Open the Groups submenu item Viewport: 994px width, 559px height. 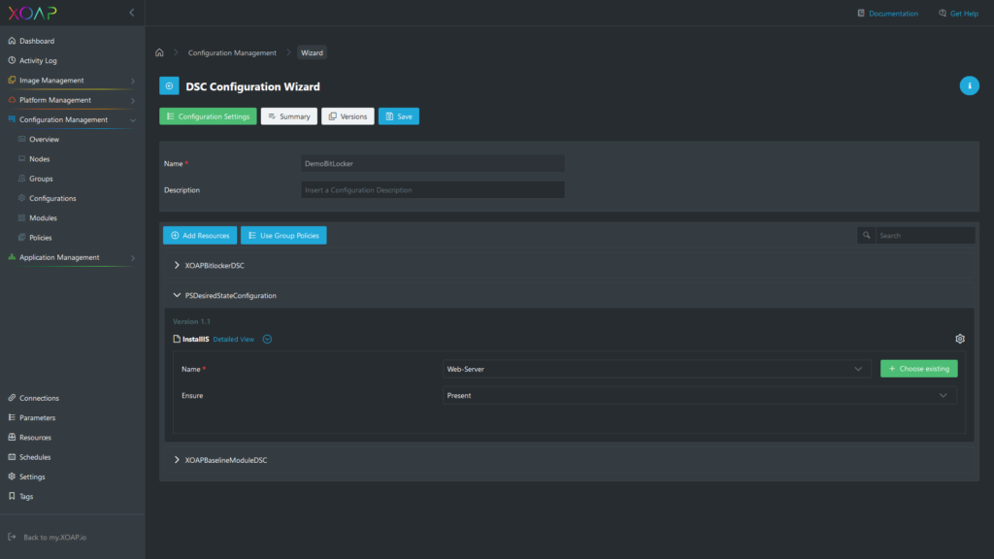pos(41,179)
